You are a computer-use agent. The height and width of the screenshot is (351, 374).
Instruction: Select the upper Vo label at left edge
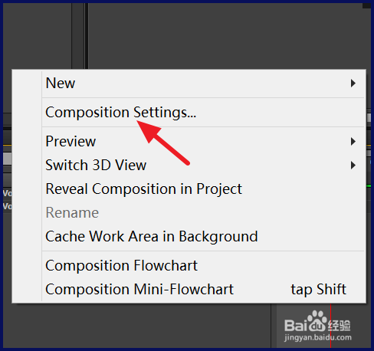8,193
